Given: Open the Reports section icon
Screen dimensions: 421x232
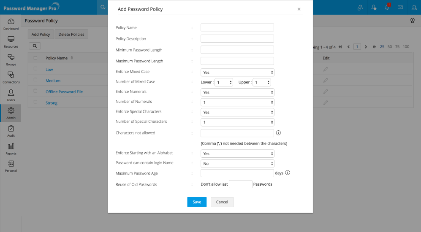Looking at the screenshot, I should tap(11, 147).
